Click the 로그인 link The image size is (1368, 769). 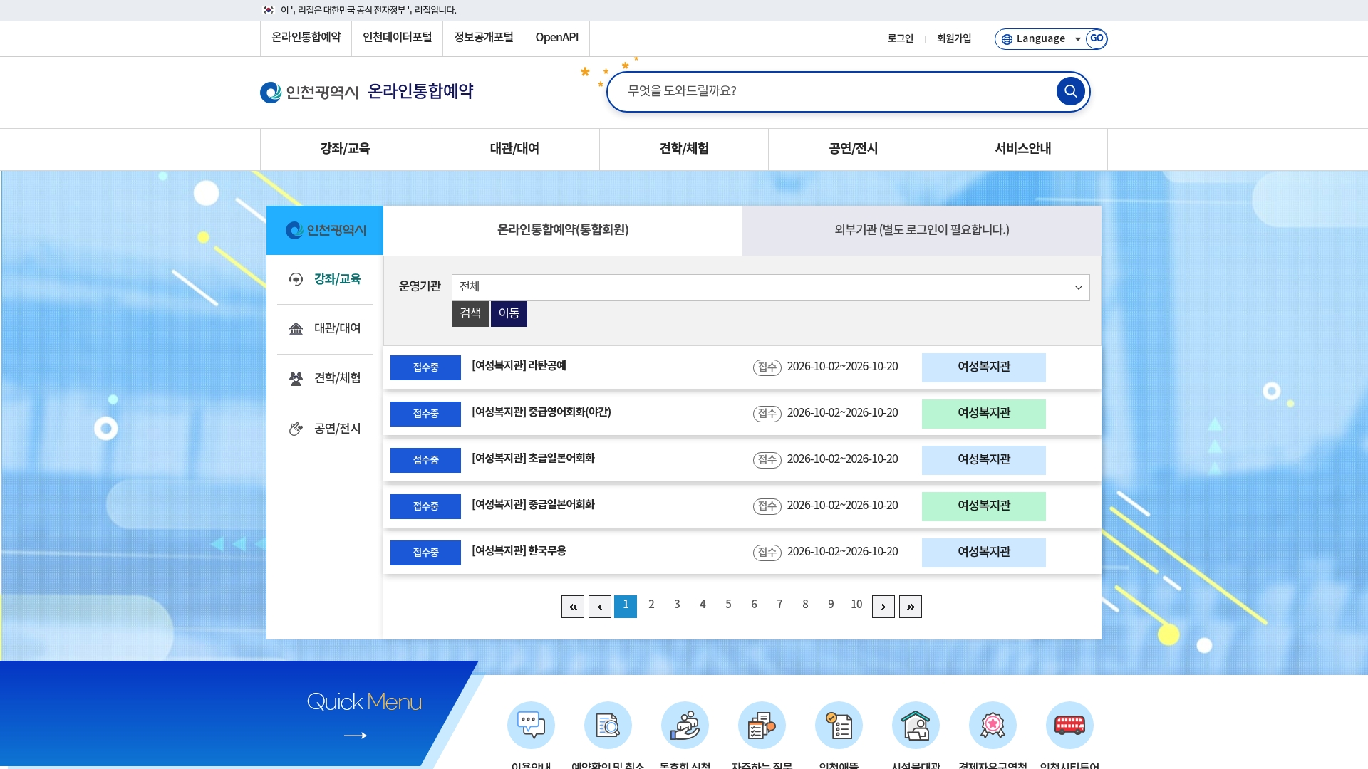[x=900, y=38]
